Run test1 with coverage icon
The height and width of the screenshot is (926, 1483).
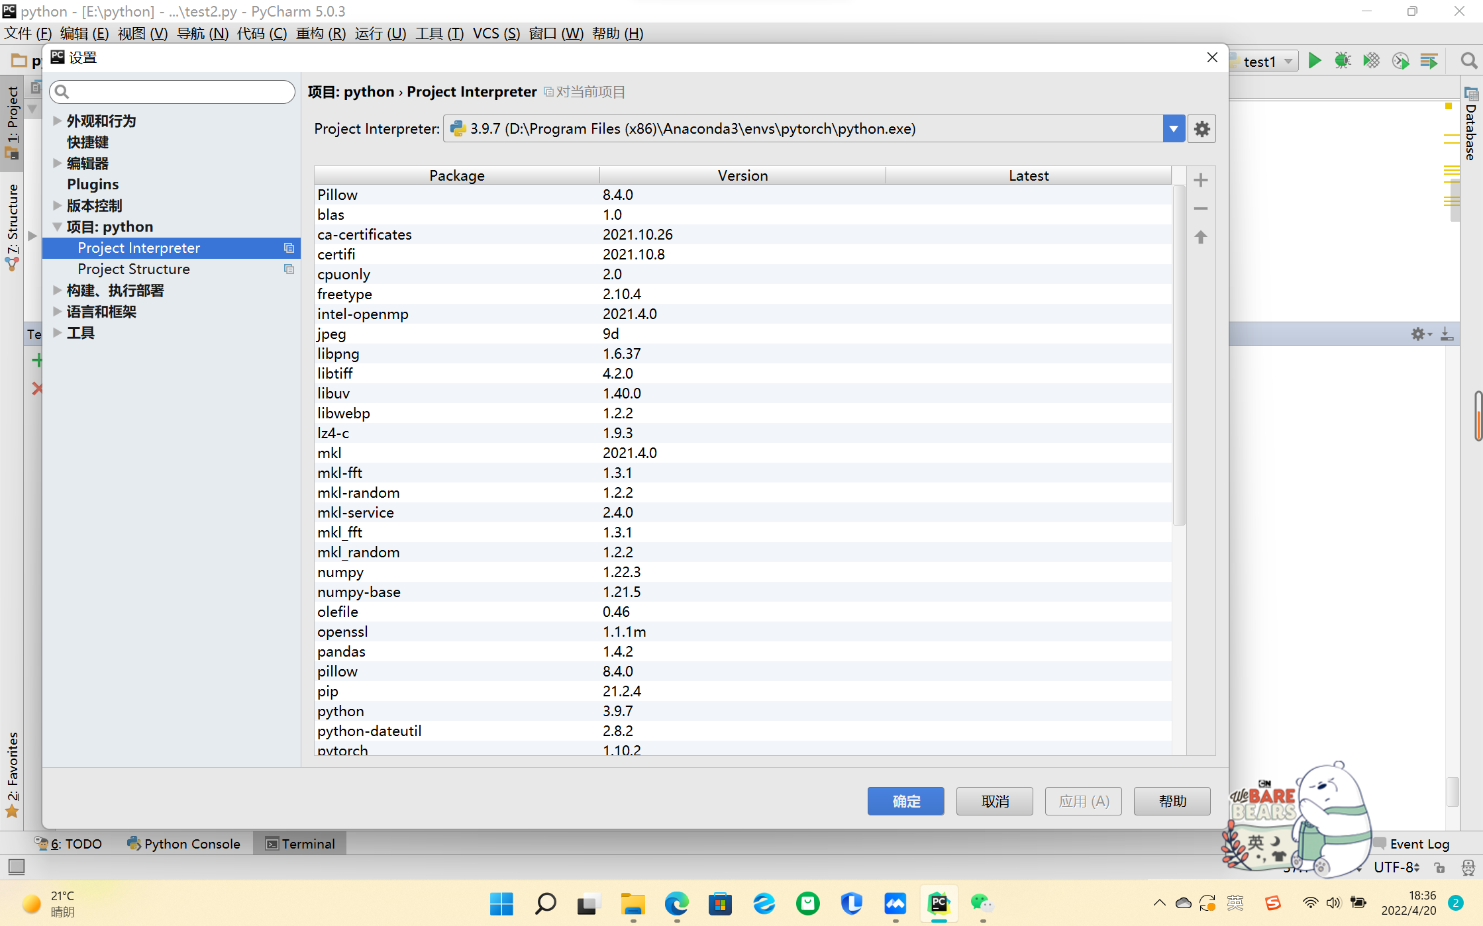point(1371,60)
